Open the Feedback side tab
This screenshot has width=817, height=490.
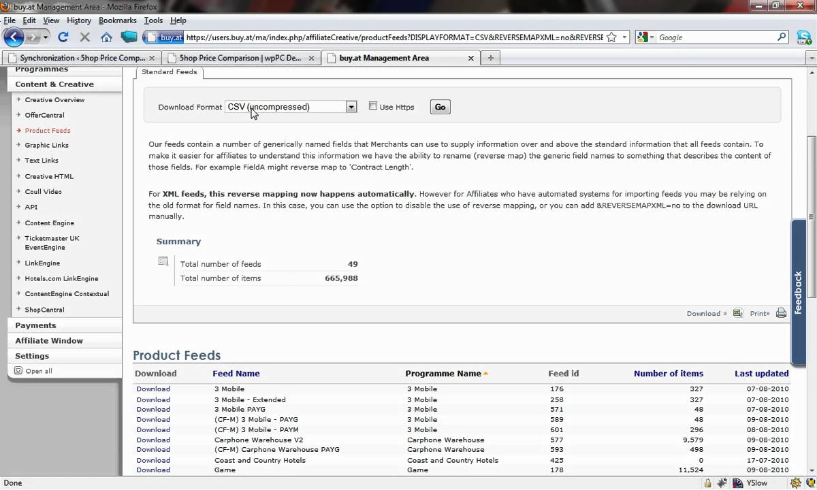[799, 293]
